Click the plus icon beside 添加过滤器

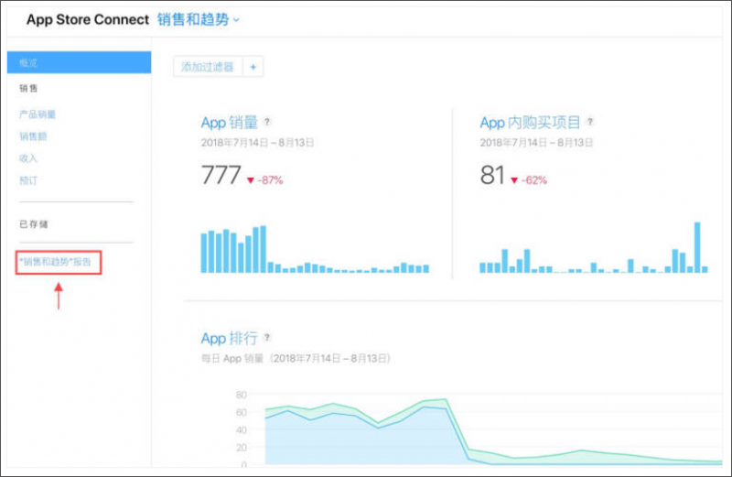click(x=253, y=67)
